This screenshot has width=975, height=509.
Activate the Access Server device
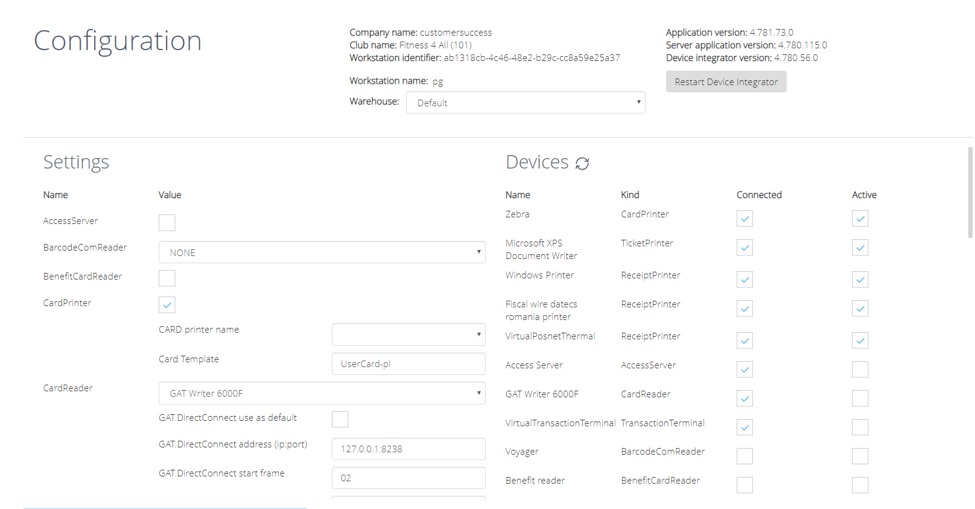pyautogui.click(x=860, y=370)
